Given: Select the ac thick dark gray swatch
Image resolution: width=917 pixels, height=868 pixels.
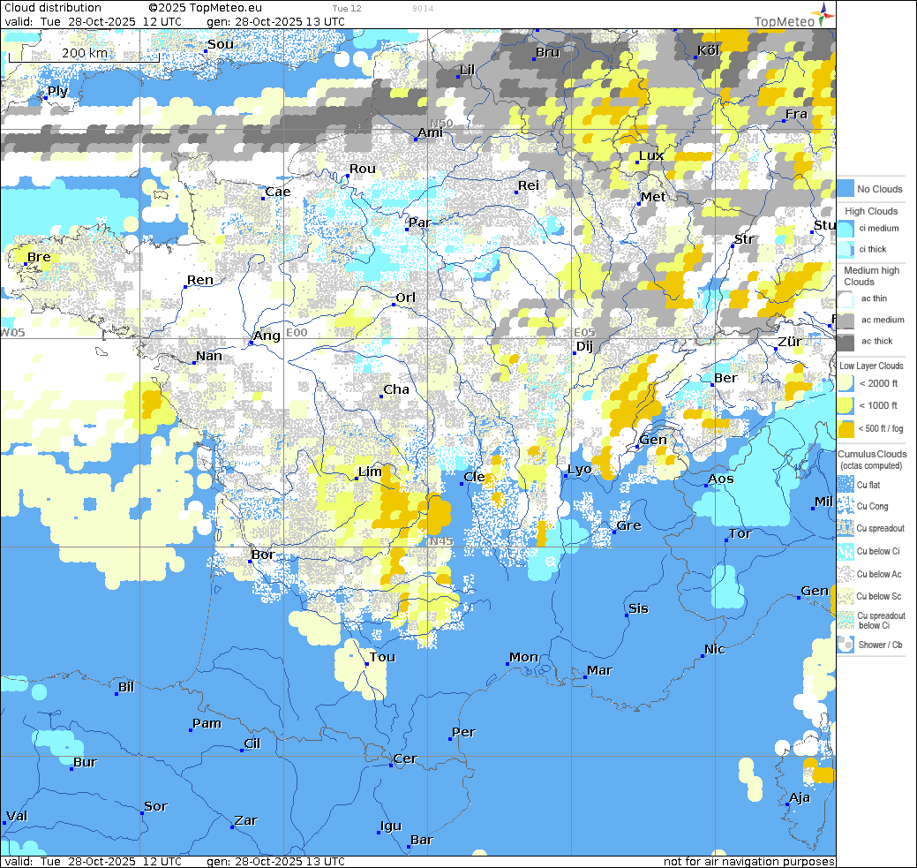Looking at the screenshot, I should tap(845, 342).
